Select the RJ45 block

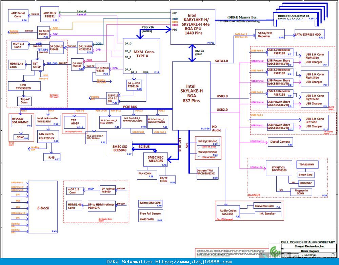pyautogui.click(x=52, y=157)
